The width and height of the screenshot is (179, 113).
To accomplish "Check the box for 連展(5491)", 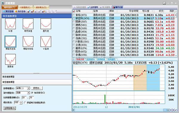I will tap(74, 25).
